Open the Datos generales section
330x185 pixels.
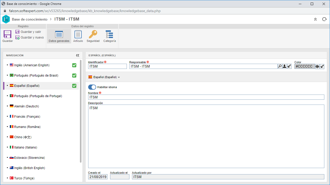click(59, 36)
